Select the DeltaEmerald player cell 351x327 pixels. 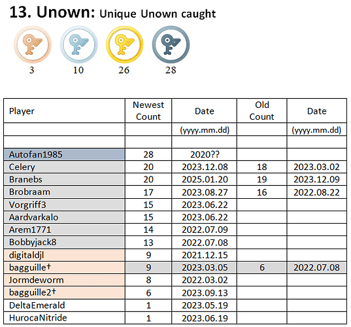(x=65, y=305)
